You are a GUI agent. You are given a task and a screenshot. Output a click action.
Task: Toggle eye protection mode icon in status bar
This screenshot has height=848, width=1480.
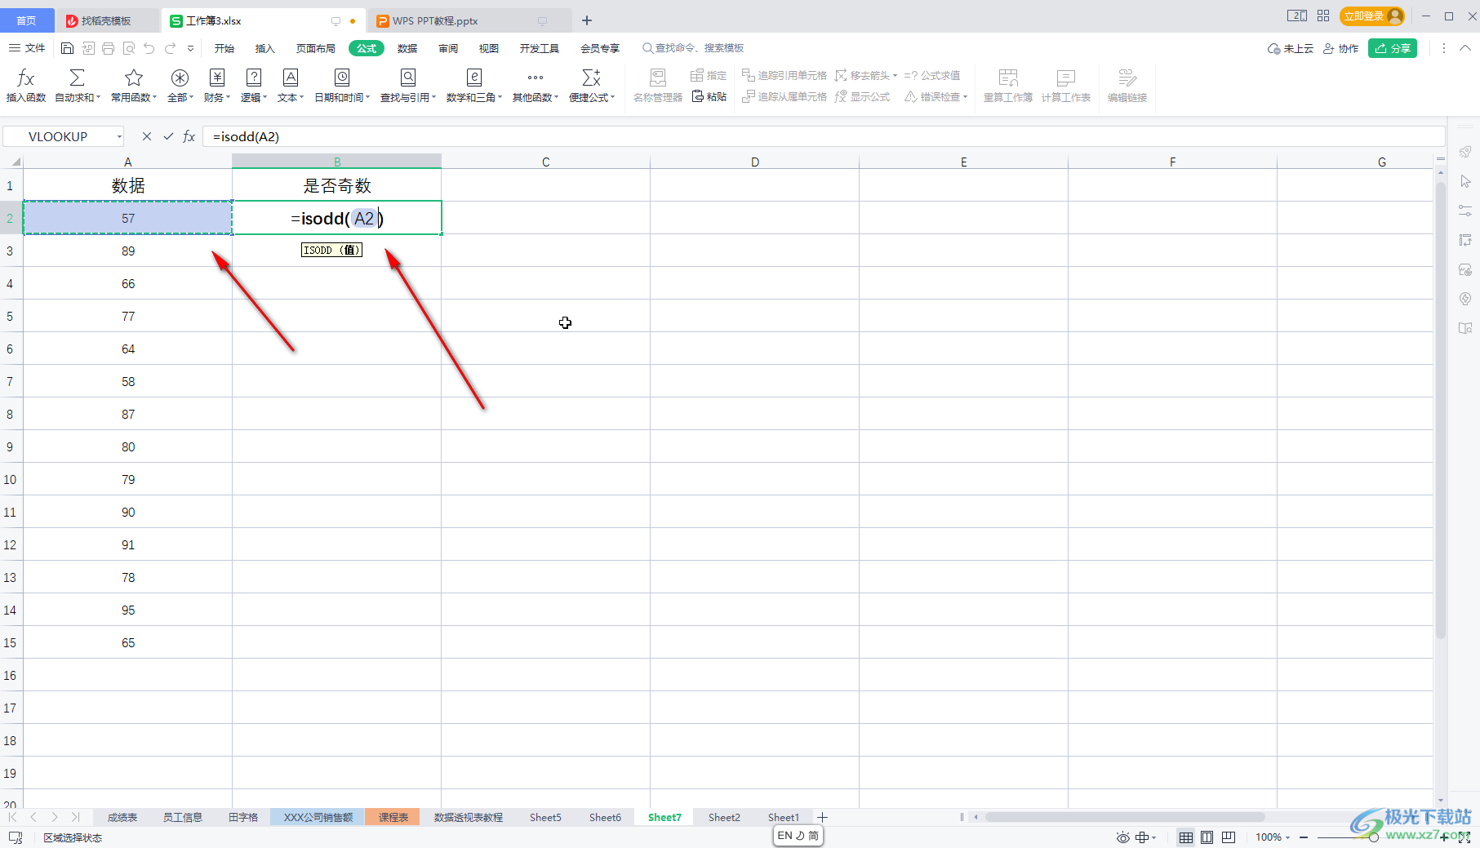1123,837
